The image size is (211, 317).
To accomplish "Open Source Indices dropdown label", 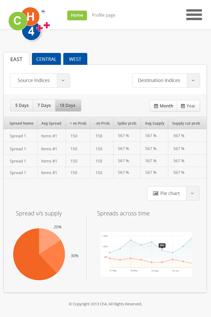I will [x=34, y=80].
